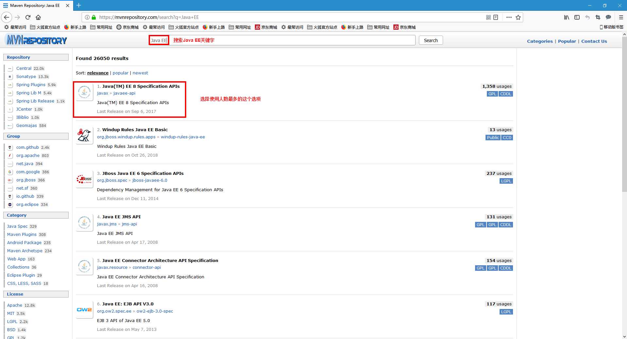
Task: Open the Popular header link
Action: coord(567,41)
